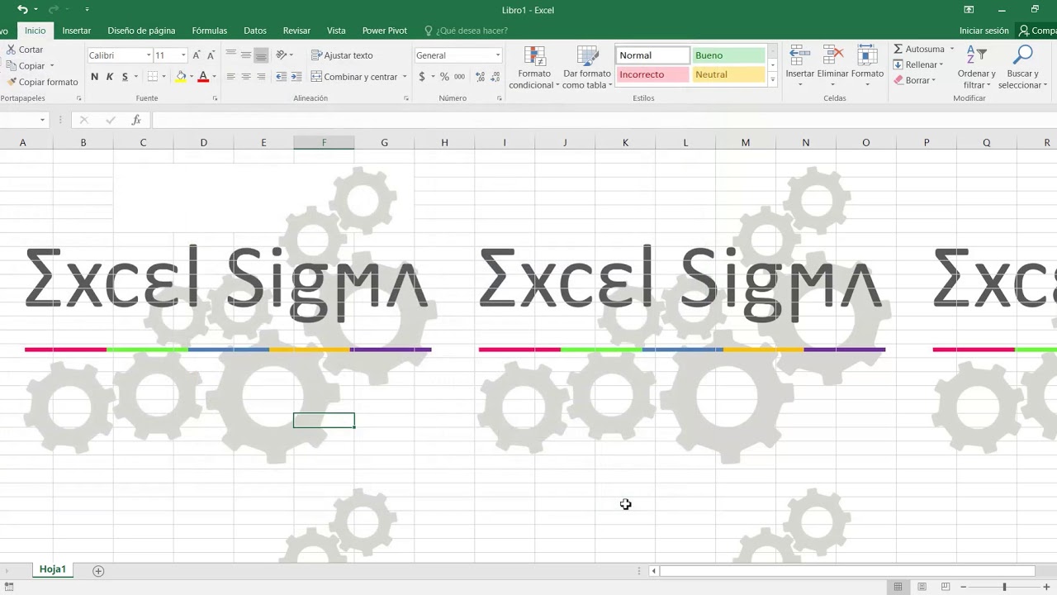Apply the yellow fill color bucket
The width and height of the screenshot is (1057, 595).
click(181, 77)
